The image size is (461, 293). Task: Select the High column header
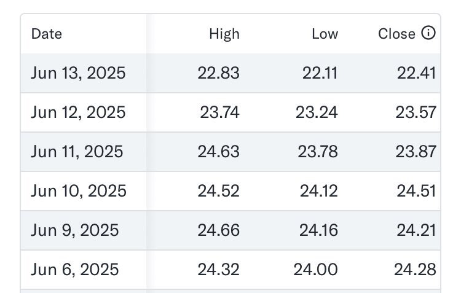(224, 34)
